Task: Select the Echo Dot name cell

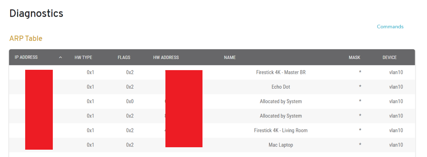Action: 281,87
